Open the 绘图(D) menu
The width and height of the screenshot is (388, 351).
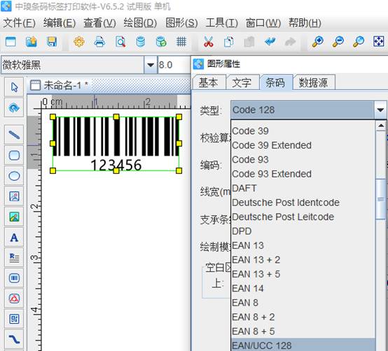pos(140,23)
